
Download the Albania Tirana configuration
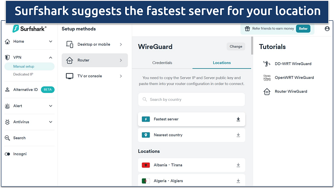tap(238, 165)
